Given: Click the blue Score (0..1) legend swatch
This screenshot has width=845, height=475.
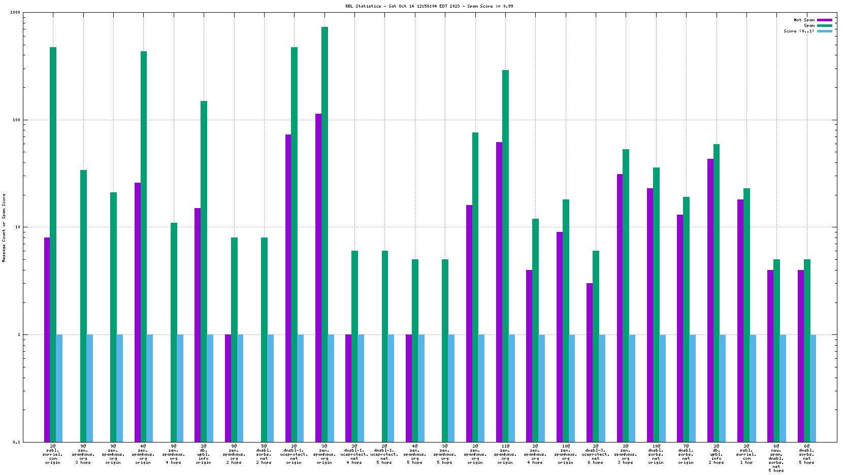Looking at the screenshot, I should pos(824,31).
